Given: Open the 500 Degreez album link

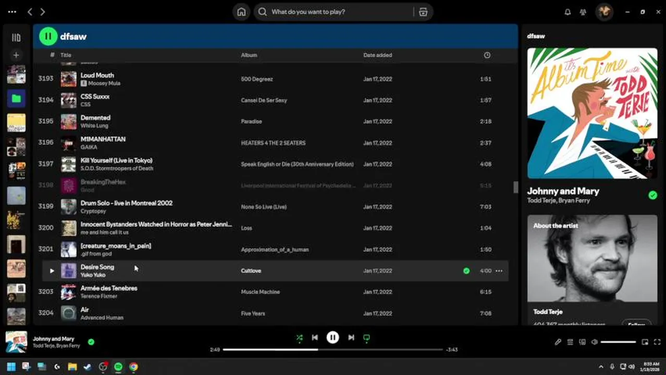Looking at the screenshot, I should (x=257, y=79).
